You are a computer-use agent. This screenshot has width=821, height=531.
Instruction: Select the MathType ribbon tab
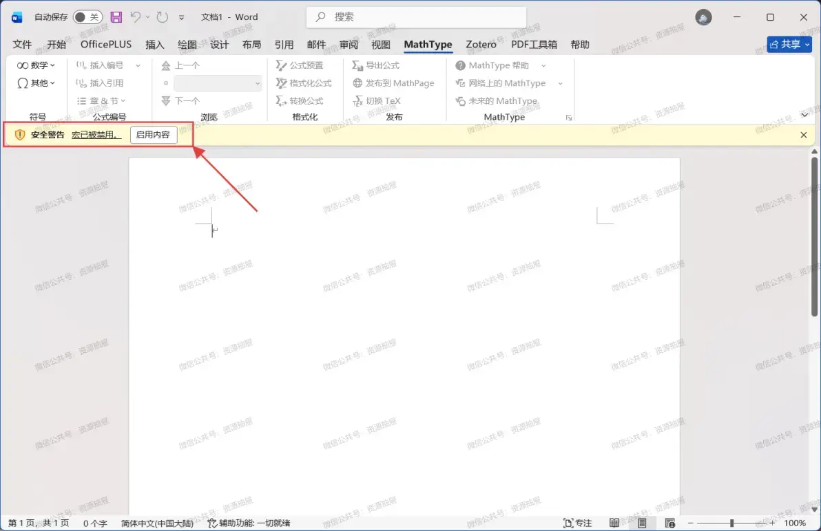pyautogui.click(x=428, y=45)
